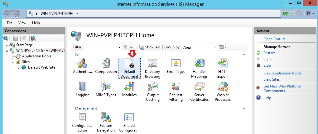318x134 pixels.
Task: Open the MIME Types feature
Action: tap(106, 90)
